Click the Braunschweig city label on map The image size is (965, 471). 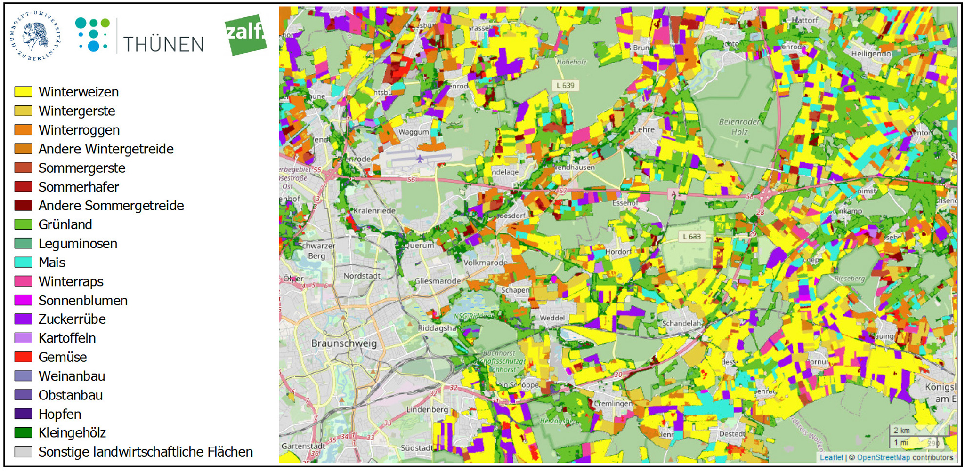[x=344, y=343]
